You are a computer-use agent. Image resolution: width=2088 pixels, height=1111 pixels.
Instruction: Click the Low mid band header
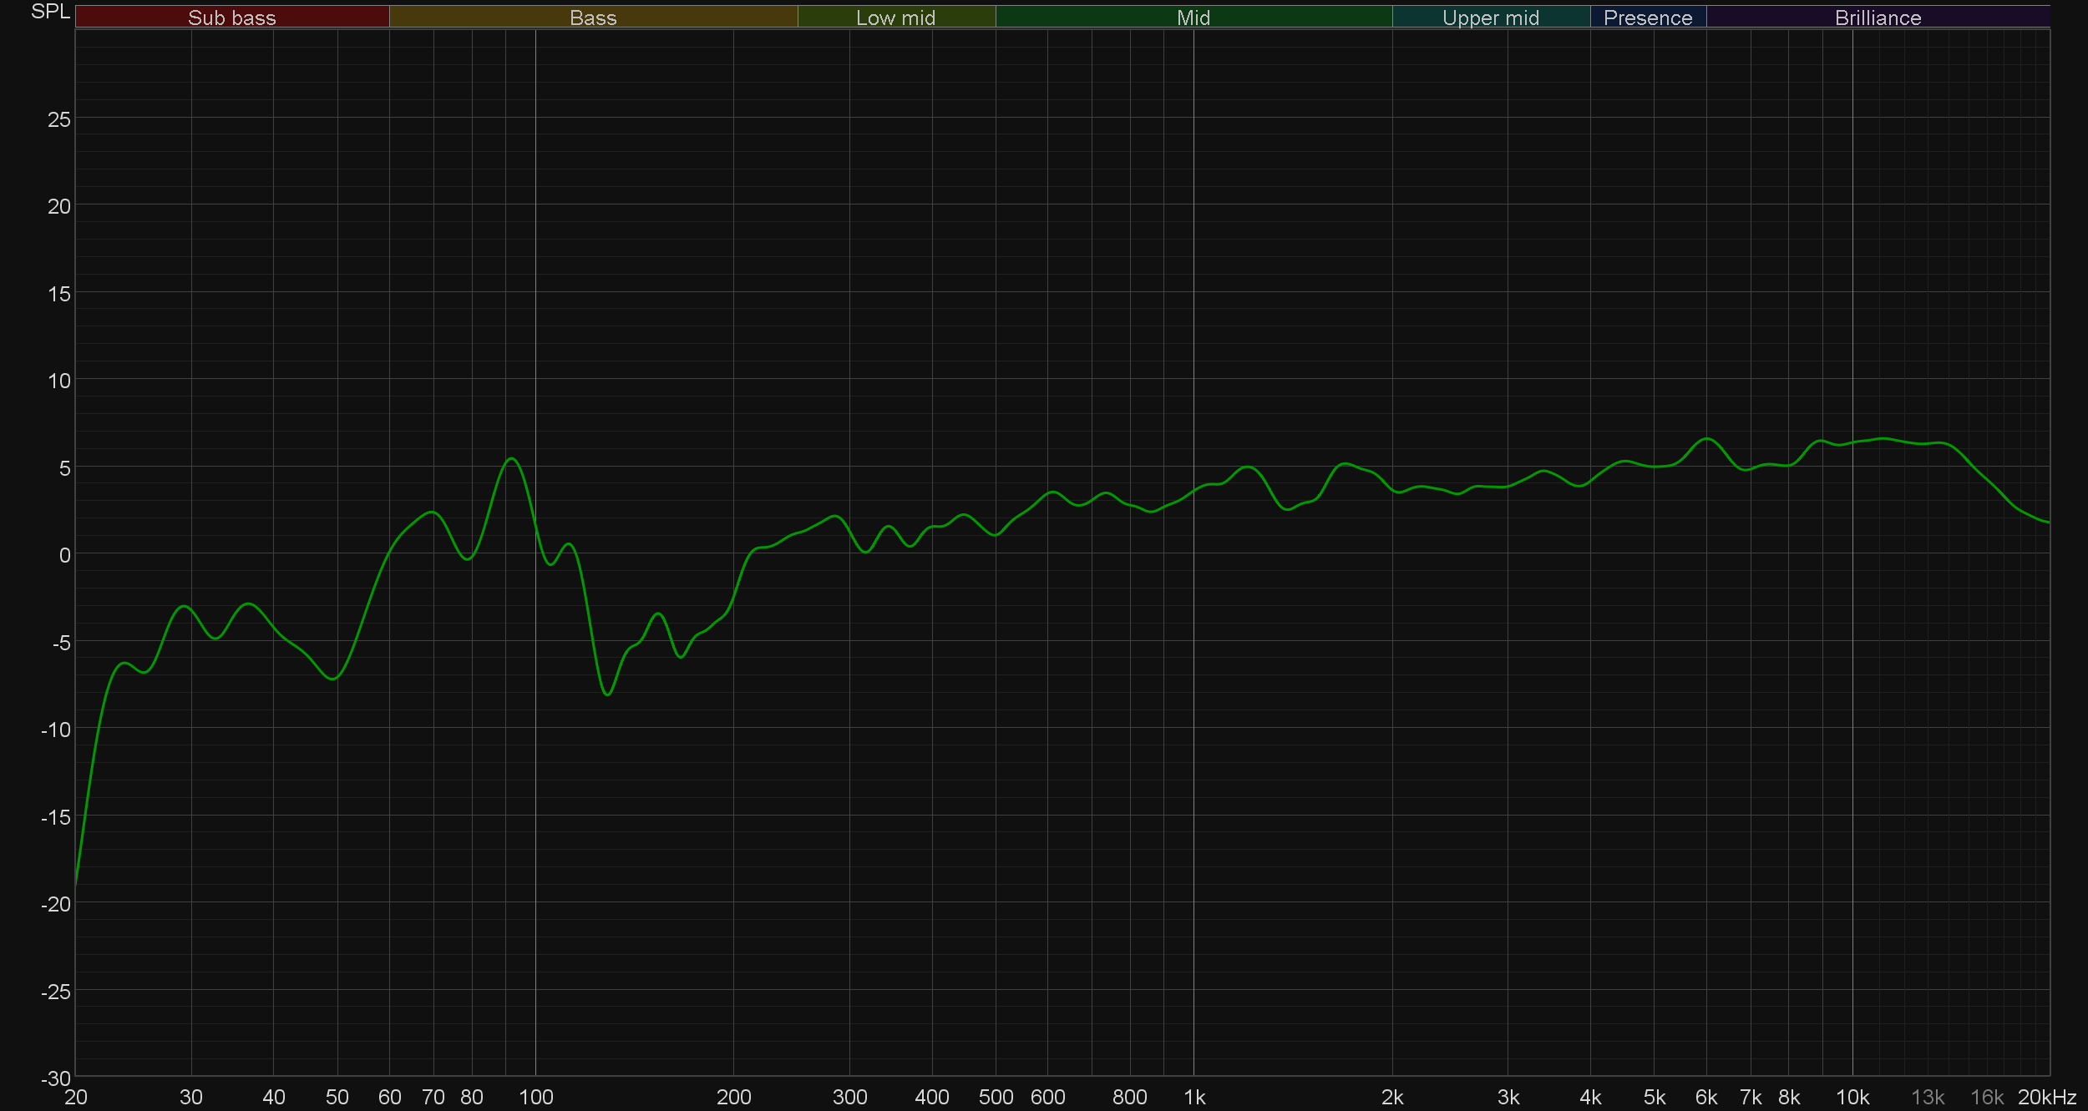click(895, 18)
